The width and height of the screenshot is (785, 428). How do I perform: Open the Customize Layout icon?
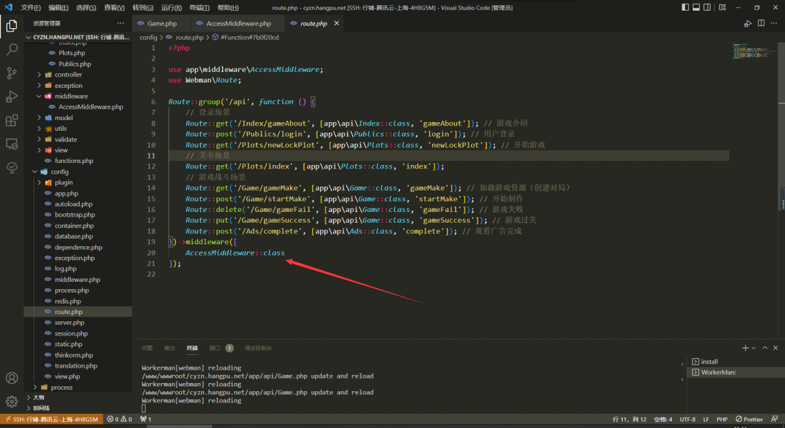point(723,7)
